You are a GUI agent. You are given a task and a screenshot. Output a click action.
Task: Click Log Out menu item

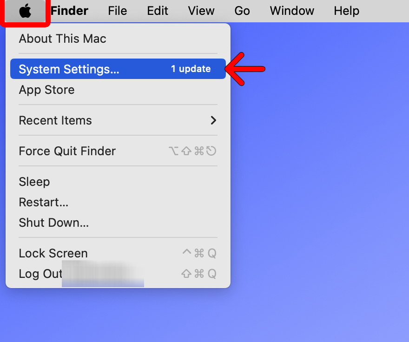(40, 274)
